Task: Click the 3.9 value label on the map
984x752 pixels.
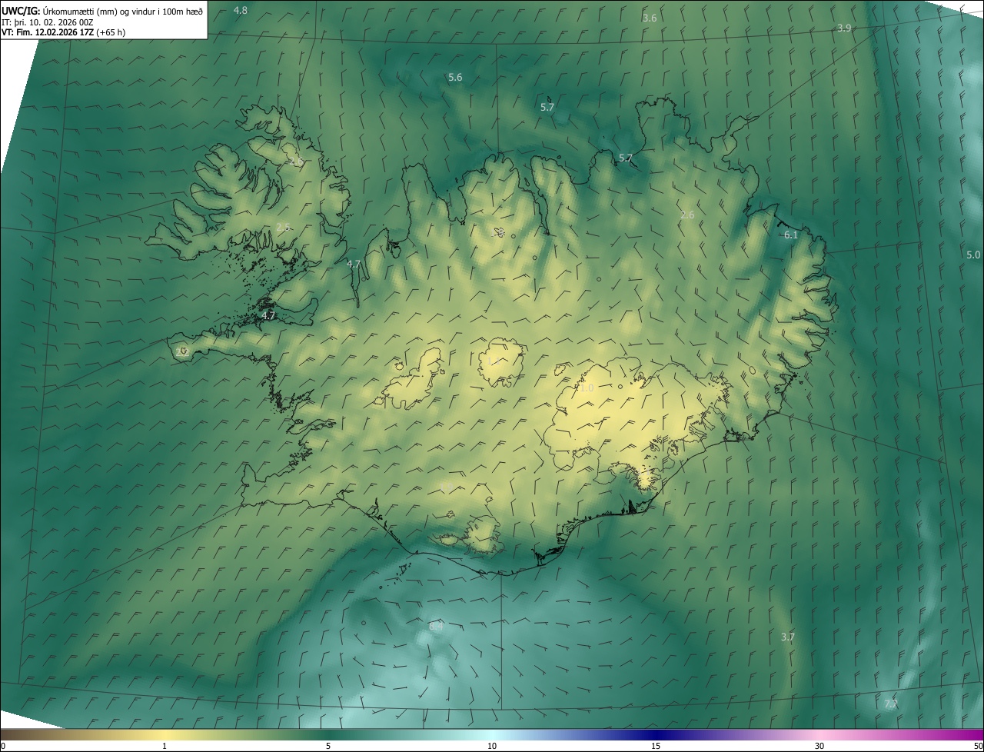Action: coord(844,28)
